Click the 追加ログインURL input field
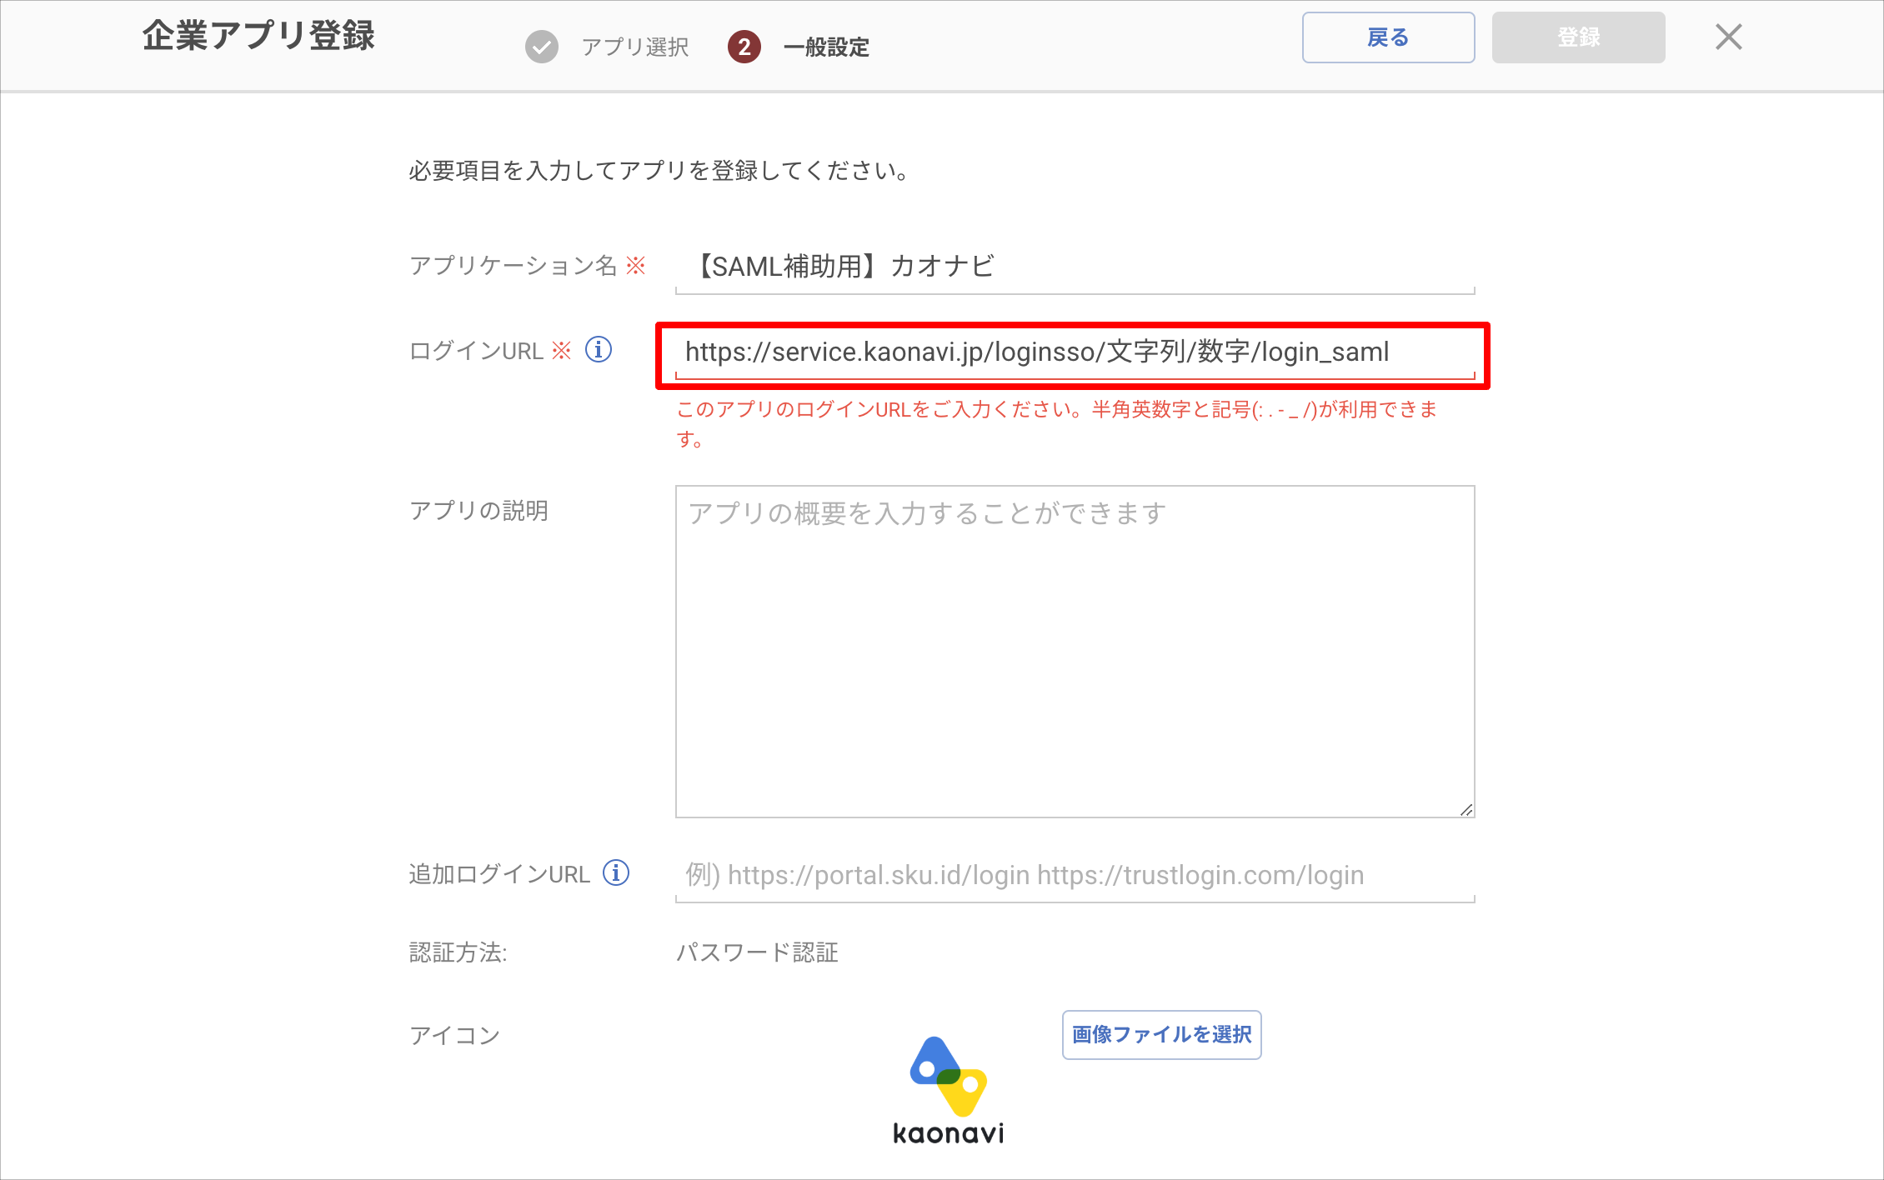The image size is (1884, 1180). [x=1074, y=875]
